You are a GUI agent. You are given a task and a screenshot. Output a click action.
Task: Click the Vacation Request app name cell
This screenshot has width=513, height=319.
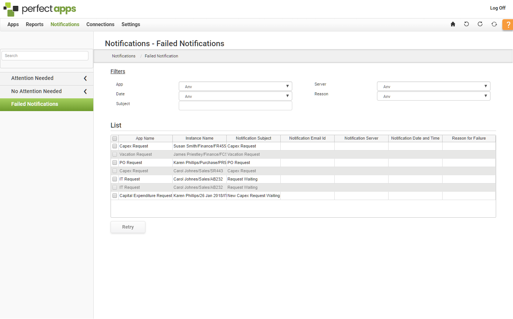pyautogui.click(x=145, y=155)
